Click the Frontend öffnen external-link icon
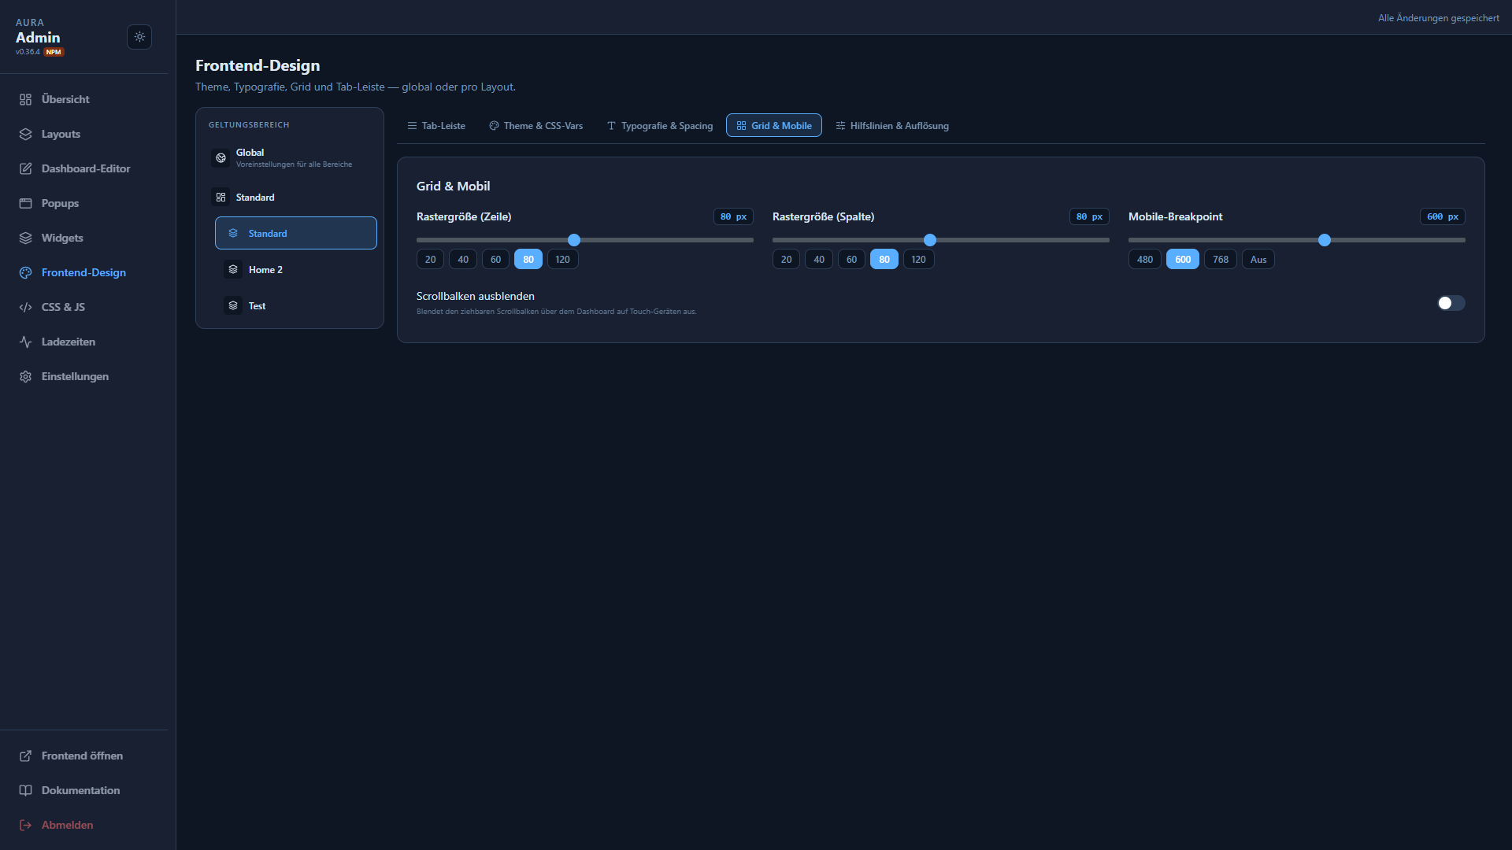This screenshot has width=1512, height=850. 25,756
